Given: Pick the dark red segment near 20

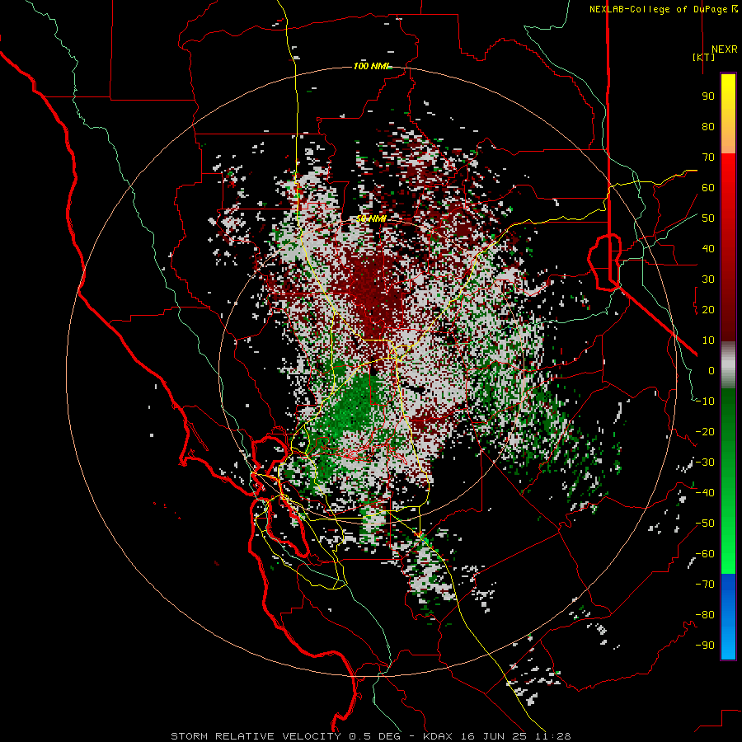Looking at the screenshot, I should click(x=728, y=309).
